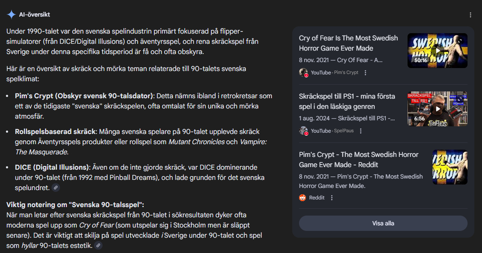The width and height of the screenshot is (482, 253).
Task: Open the Cry of Fear video thumbnail
Action: [x=437, y=51]
